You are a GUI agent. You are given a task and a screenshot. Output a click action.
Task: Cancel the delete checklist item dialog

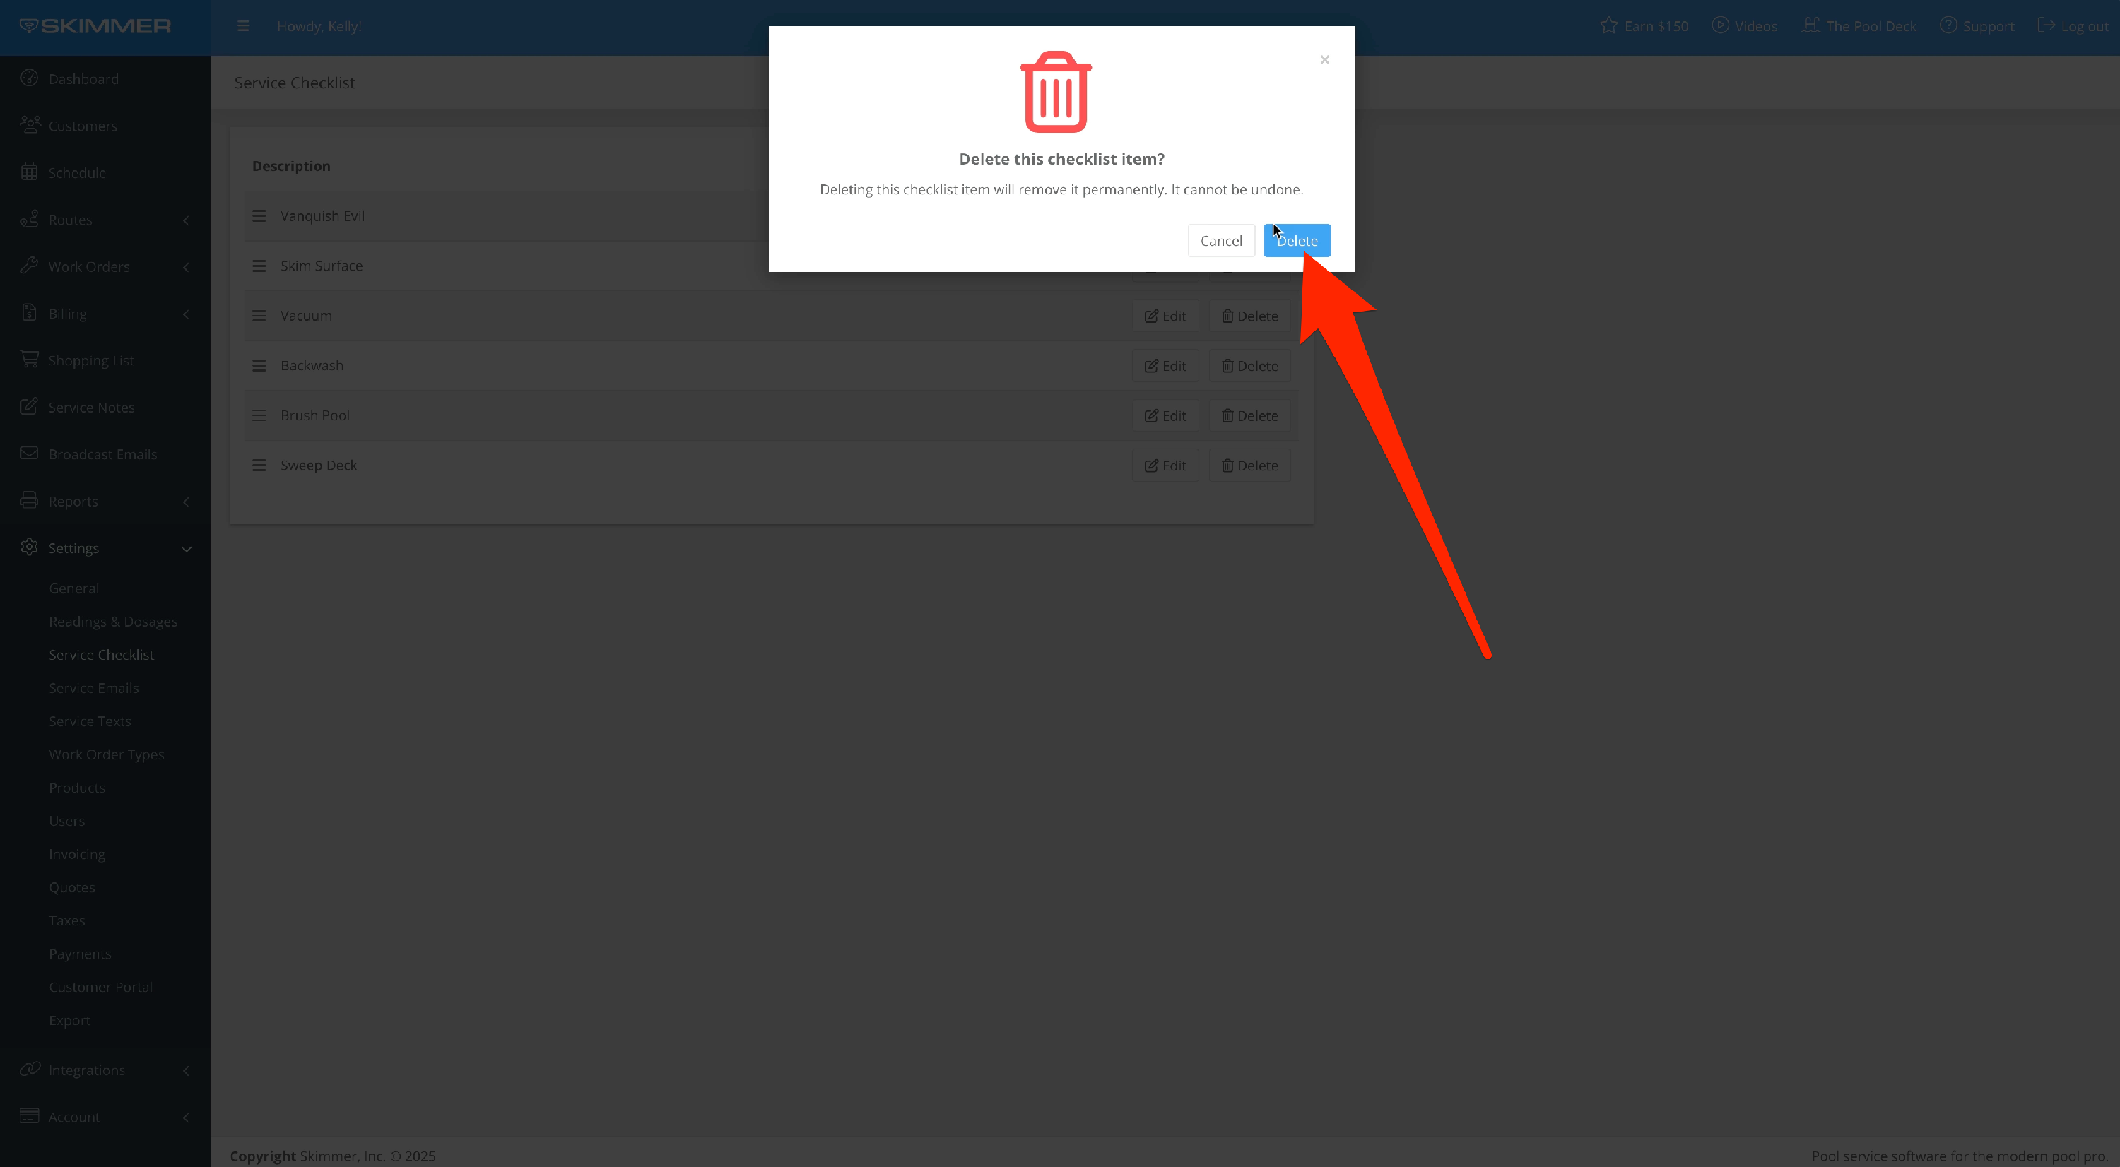pyautogui.click(x=1220, y=240)
